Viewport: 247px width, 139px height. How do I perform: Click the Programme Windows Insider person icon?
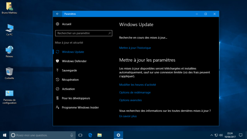[x=58, y=107]
